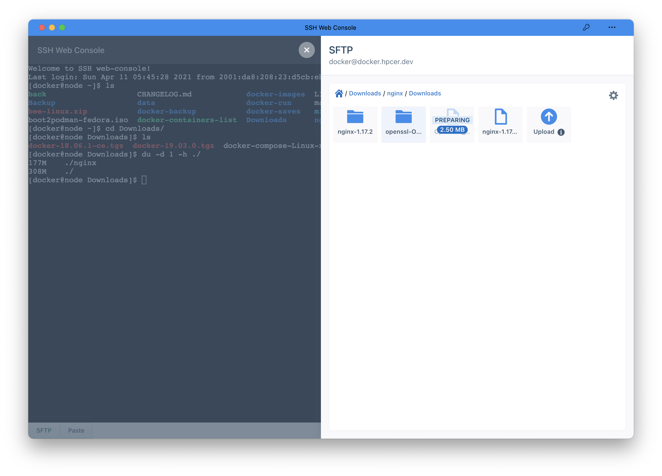Click the PREPARING file being downloaded
The width and height of the screenshot is (662, 476).
click(x=452, y=120)
